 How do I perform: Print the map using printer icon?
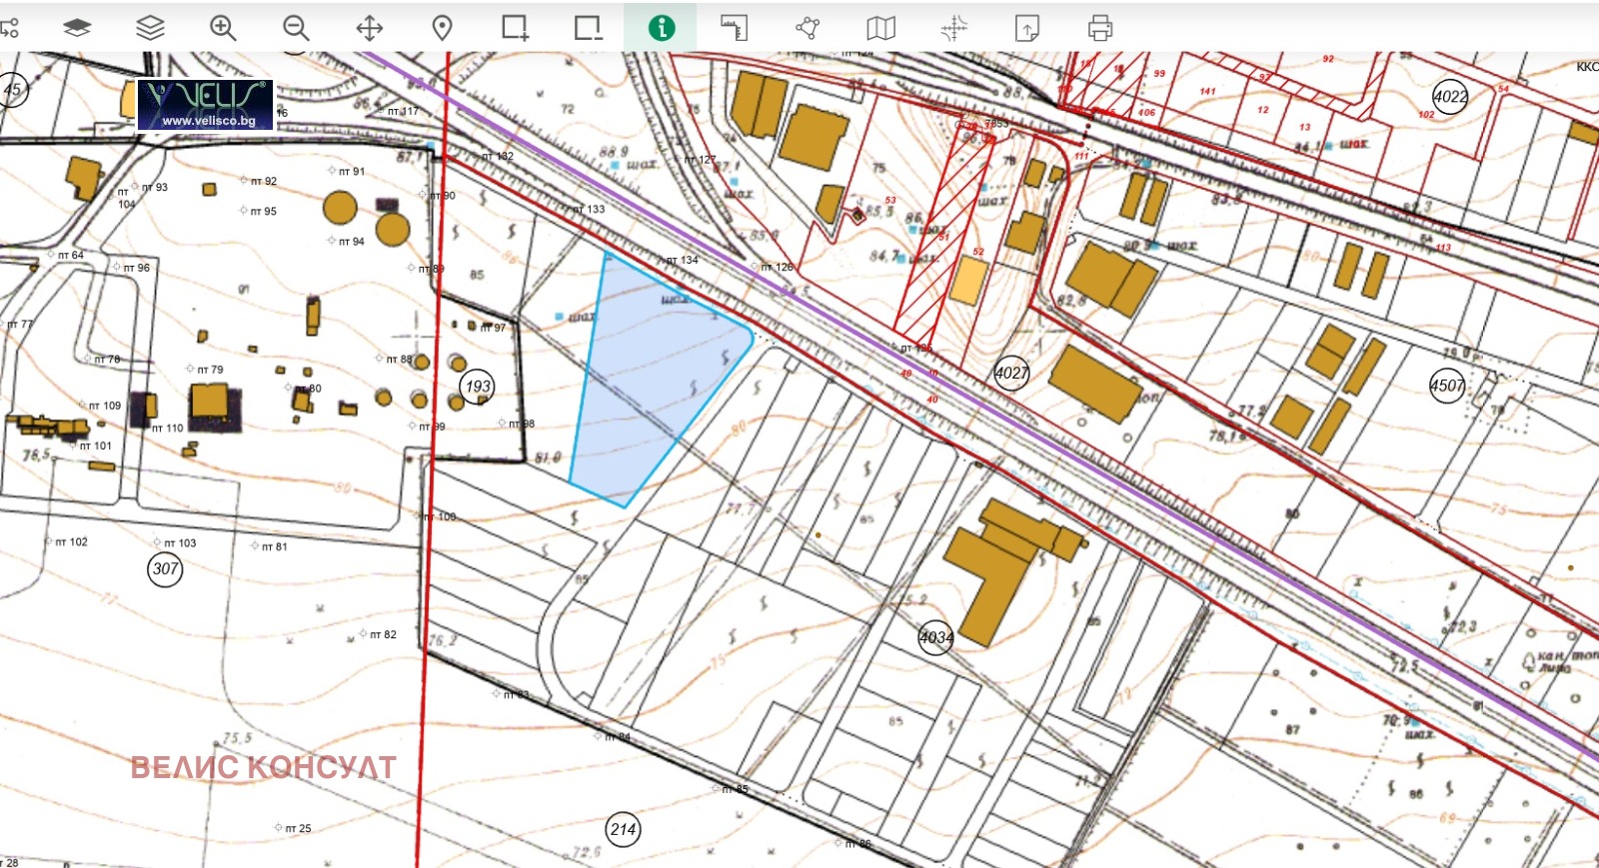1100,28
